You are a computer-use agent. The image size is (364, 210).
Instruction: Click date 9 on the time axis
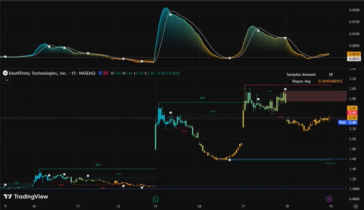(x=5, y=206)
